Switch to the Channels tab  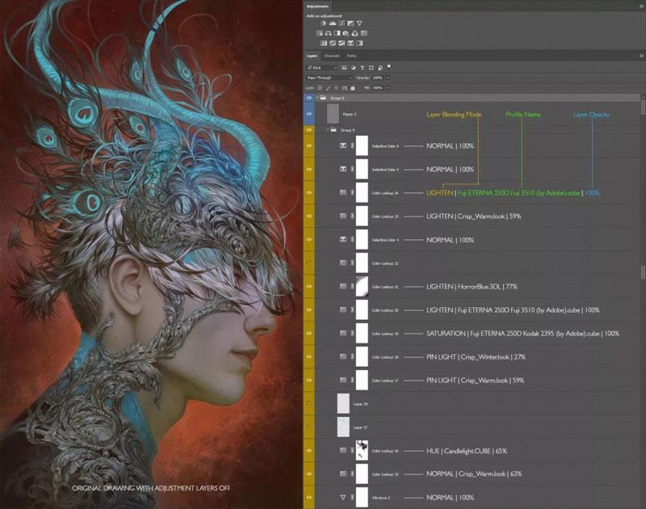(x=332, y=56)
